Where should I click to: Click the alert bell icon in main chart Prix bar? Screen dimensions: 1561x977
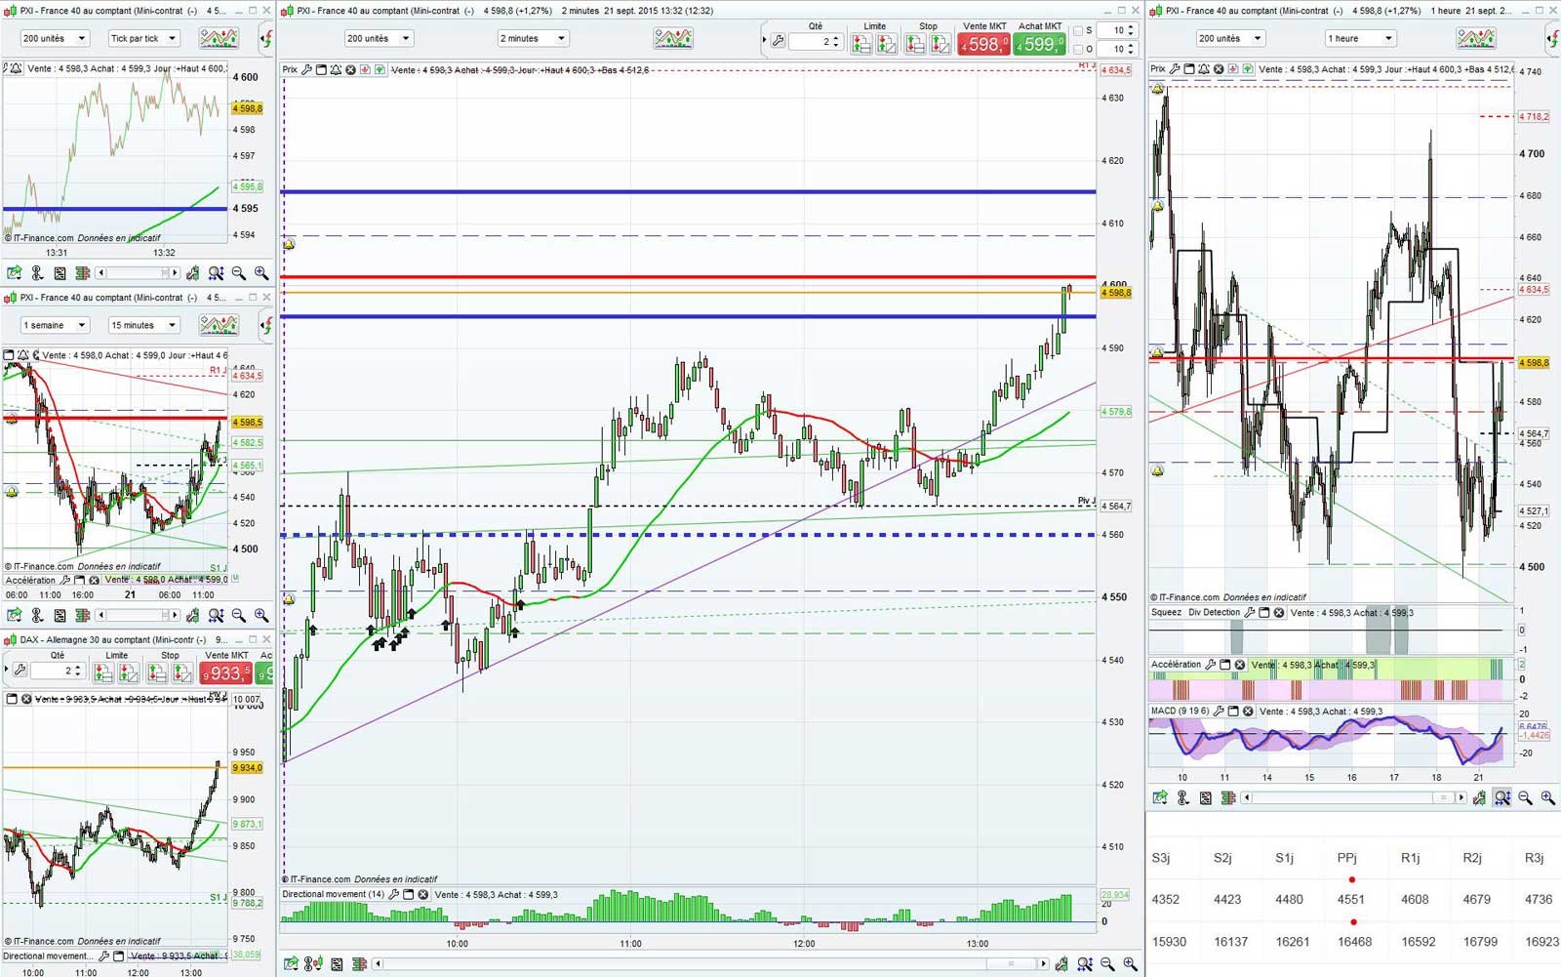pyautogui.click(x=336, y=70)
